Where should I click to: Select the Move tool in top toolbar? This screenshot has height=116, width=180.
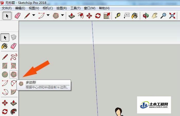click(89, 16)
